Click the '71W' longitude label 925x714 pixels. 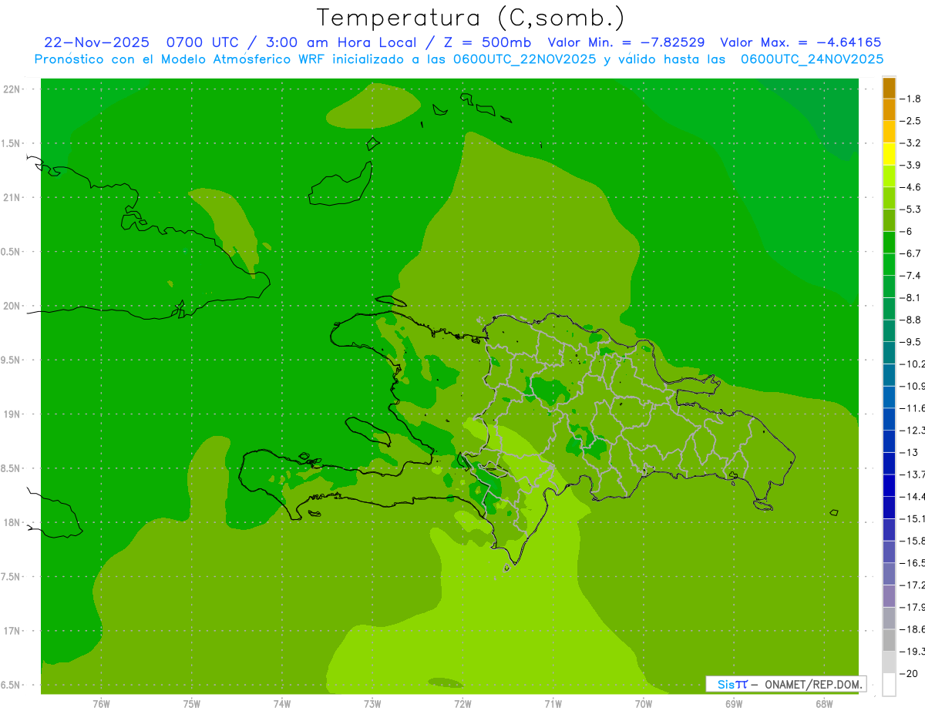[x=553, y=703]
